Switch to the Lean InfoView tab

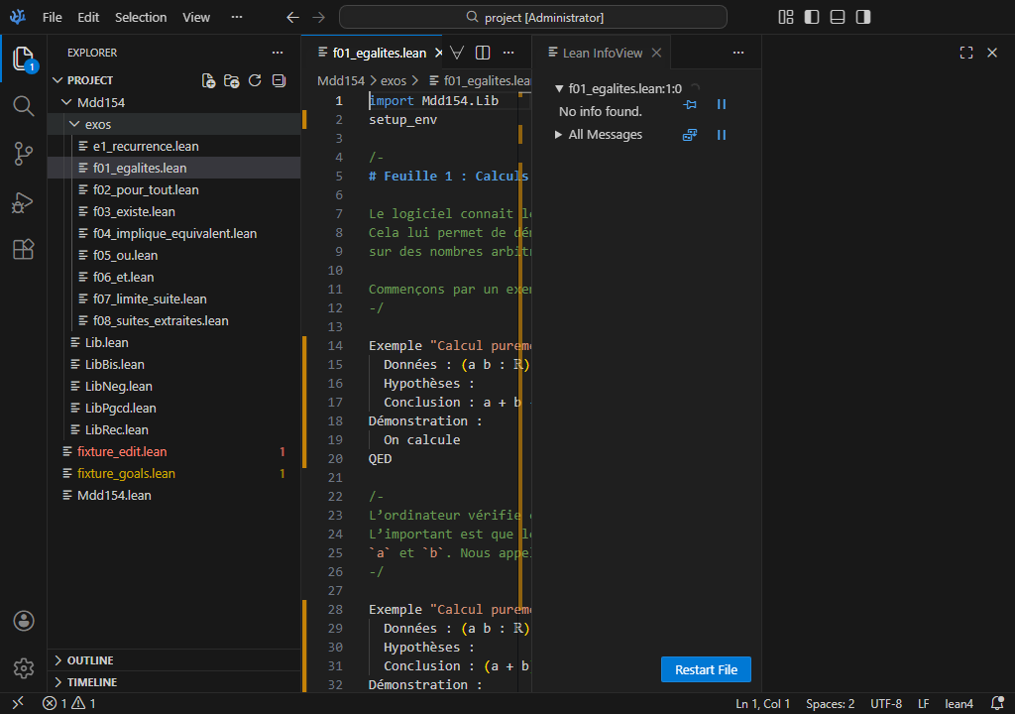(602, 53)
